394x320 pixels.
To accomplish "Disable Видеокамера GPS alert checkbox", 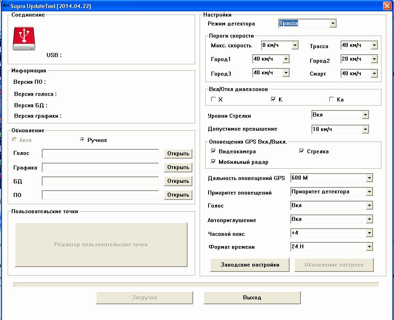I will pyautogui.click(x=213, y=151).
